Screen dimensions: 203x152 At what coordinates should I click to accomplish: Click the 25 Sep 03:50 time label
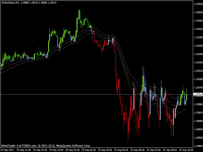click(105, 150)
